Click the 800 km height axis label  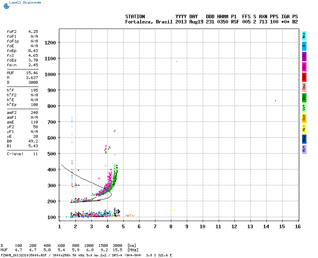click(51, 106)
